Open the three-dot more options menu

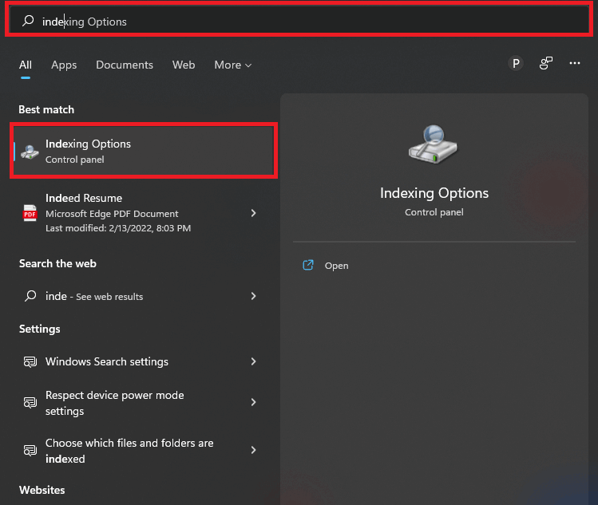(575, 64)
